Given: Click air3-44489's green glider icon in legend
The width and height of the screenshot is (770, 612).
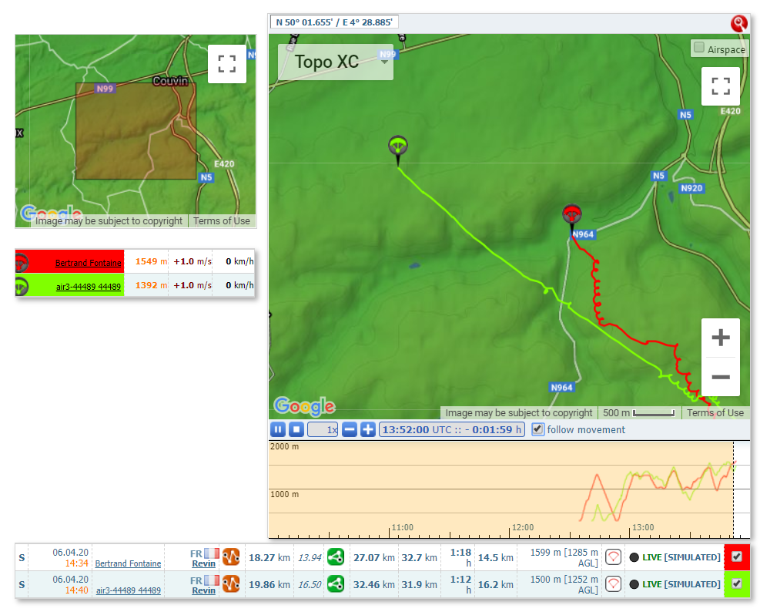Looking at the screenshot, I should click(21, 286).
